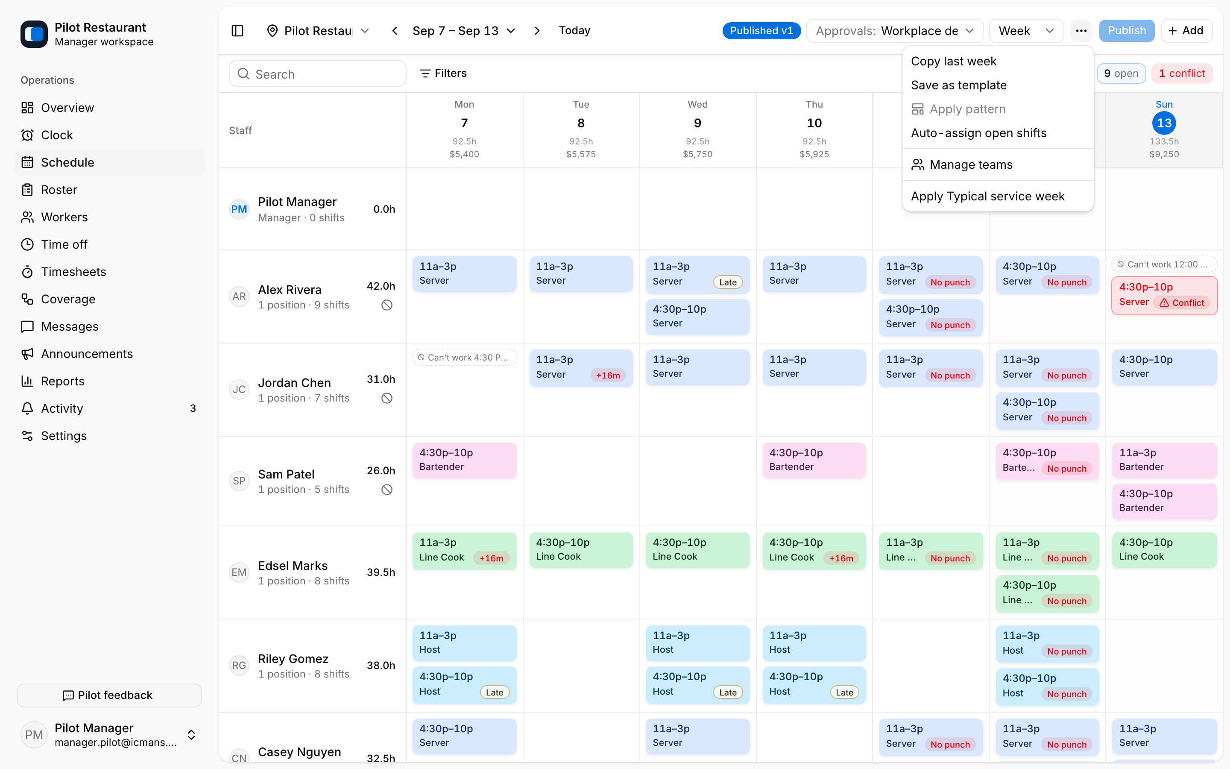Focus the Search staff field
Image resolution: width=1230 pixels, height=769 pixels.
(317, 74)
